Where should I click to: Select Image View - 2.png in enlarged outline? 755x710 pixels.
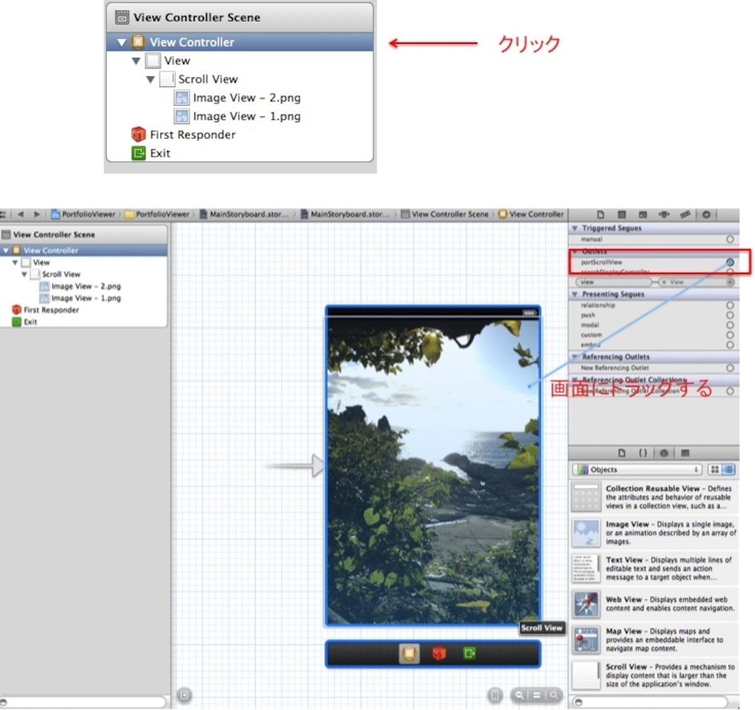coord(238,98)
